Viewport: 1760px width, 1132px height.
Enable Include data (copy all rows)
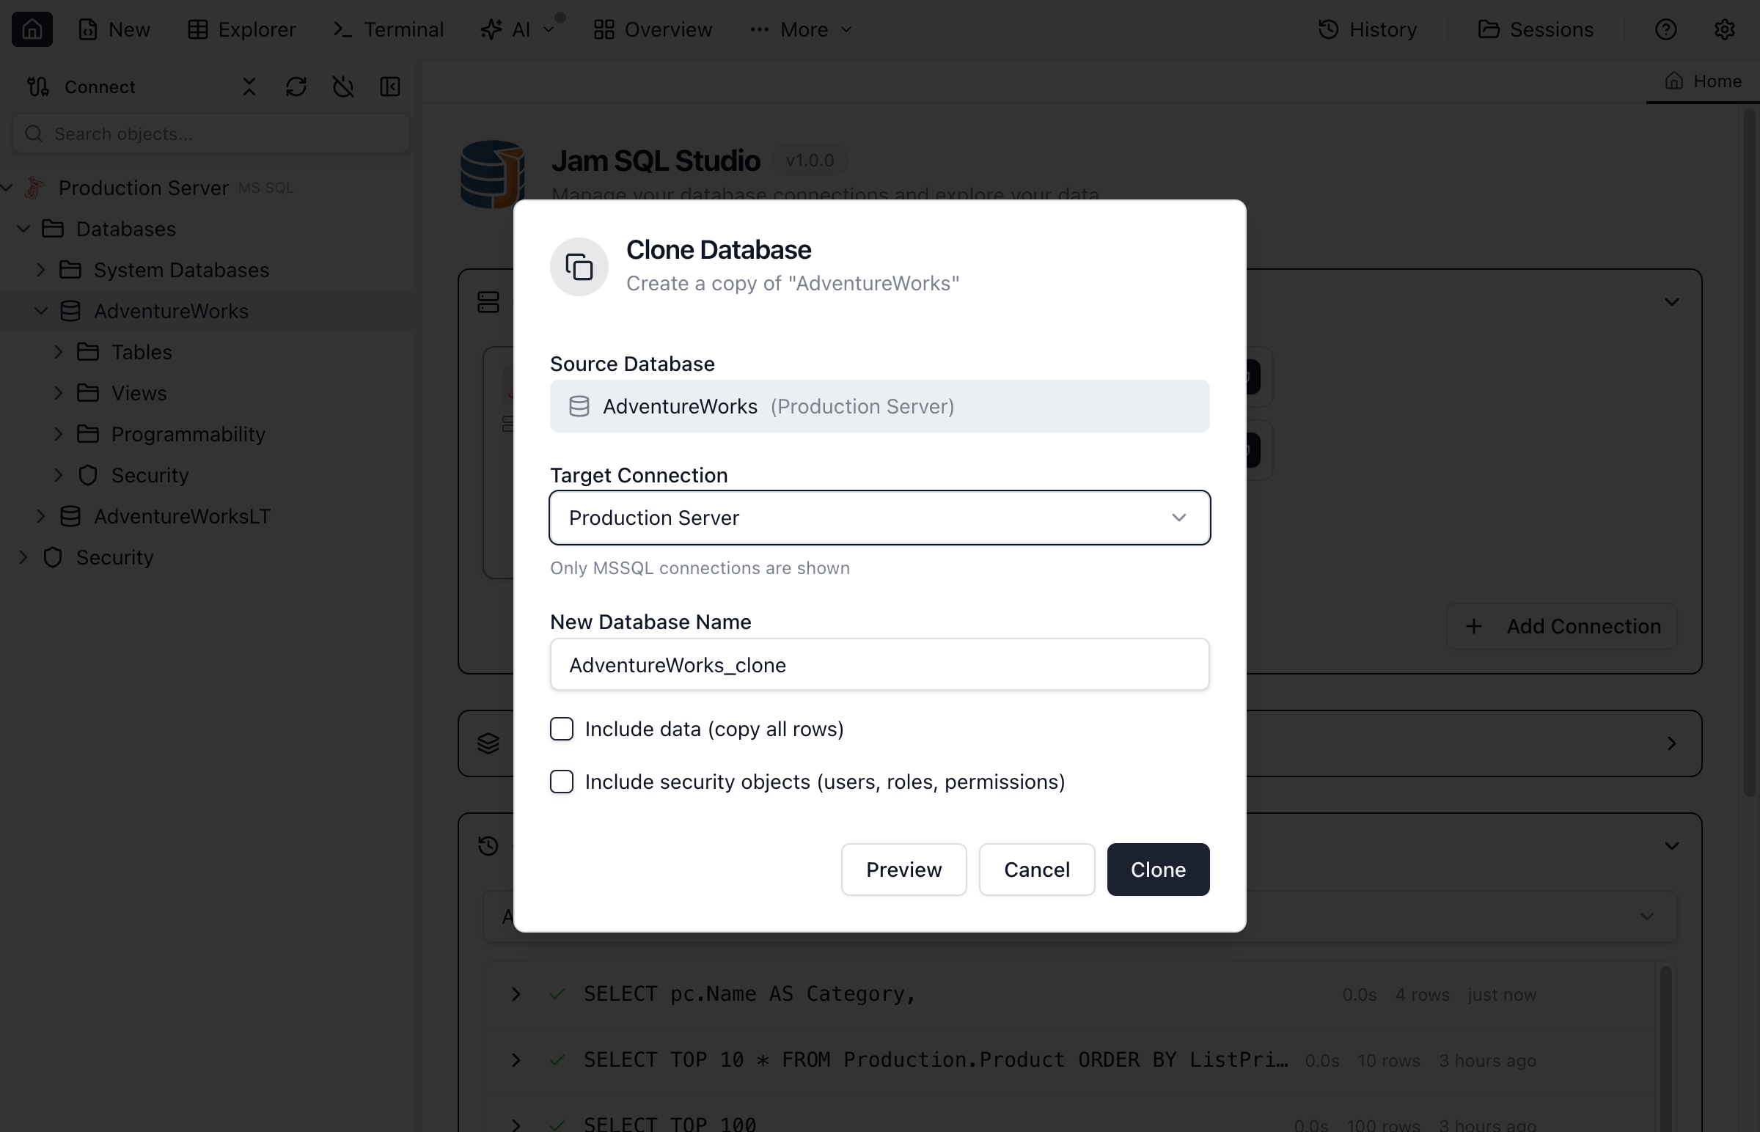click(562, 729)
